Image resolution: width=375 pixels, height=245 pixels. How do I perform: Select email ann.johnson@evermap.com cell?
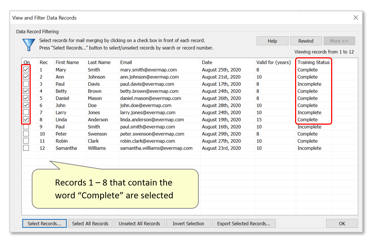click(x=150, y=77)
